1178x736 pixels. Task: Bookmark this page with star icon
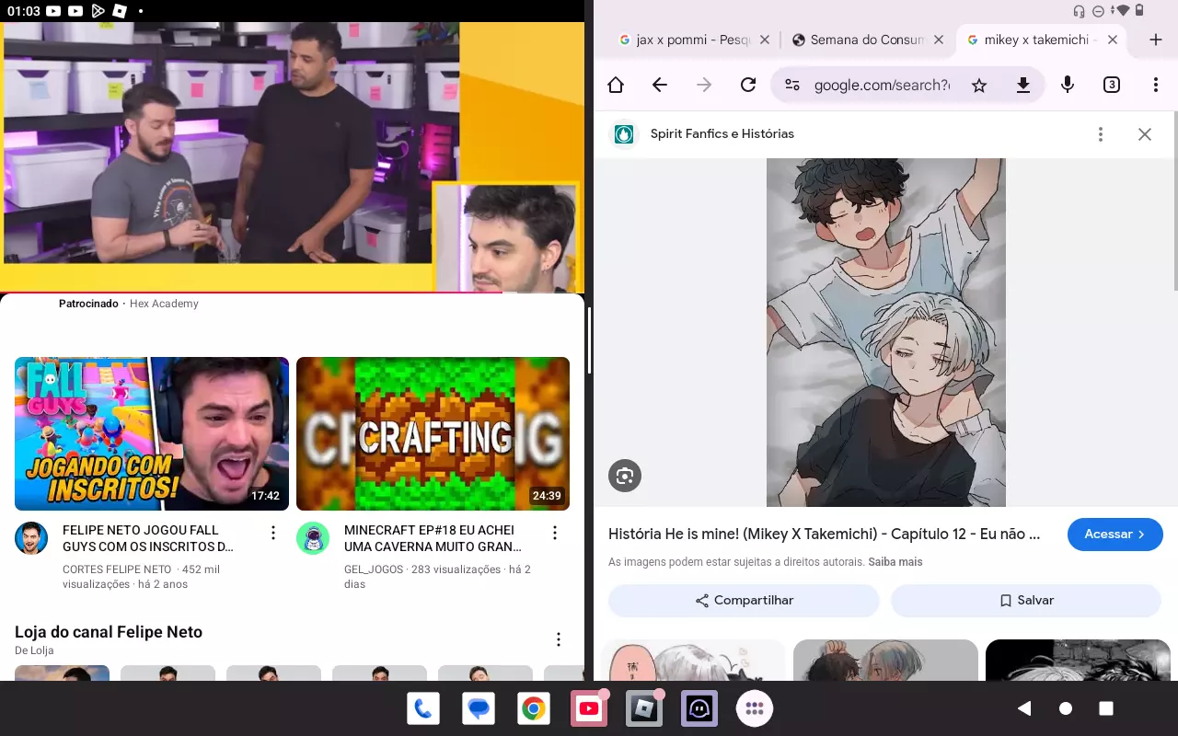[x=979, y=86]
